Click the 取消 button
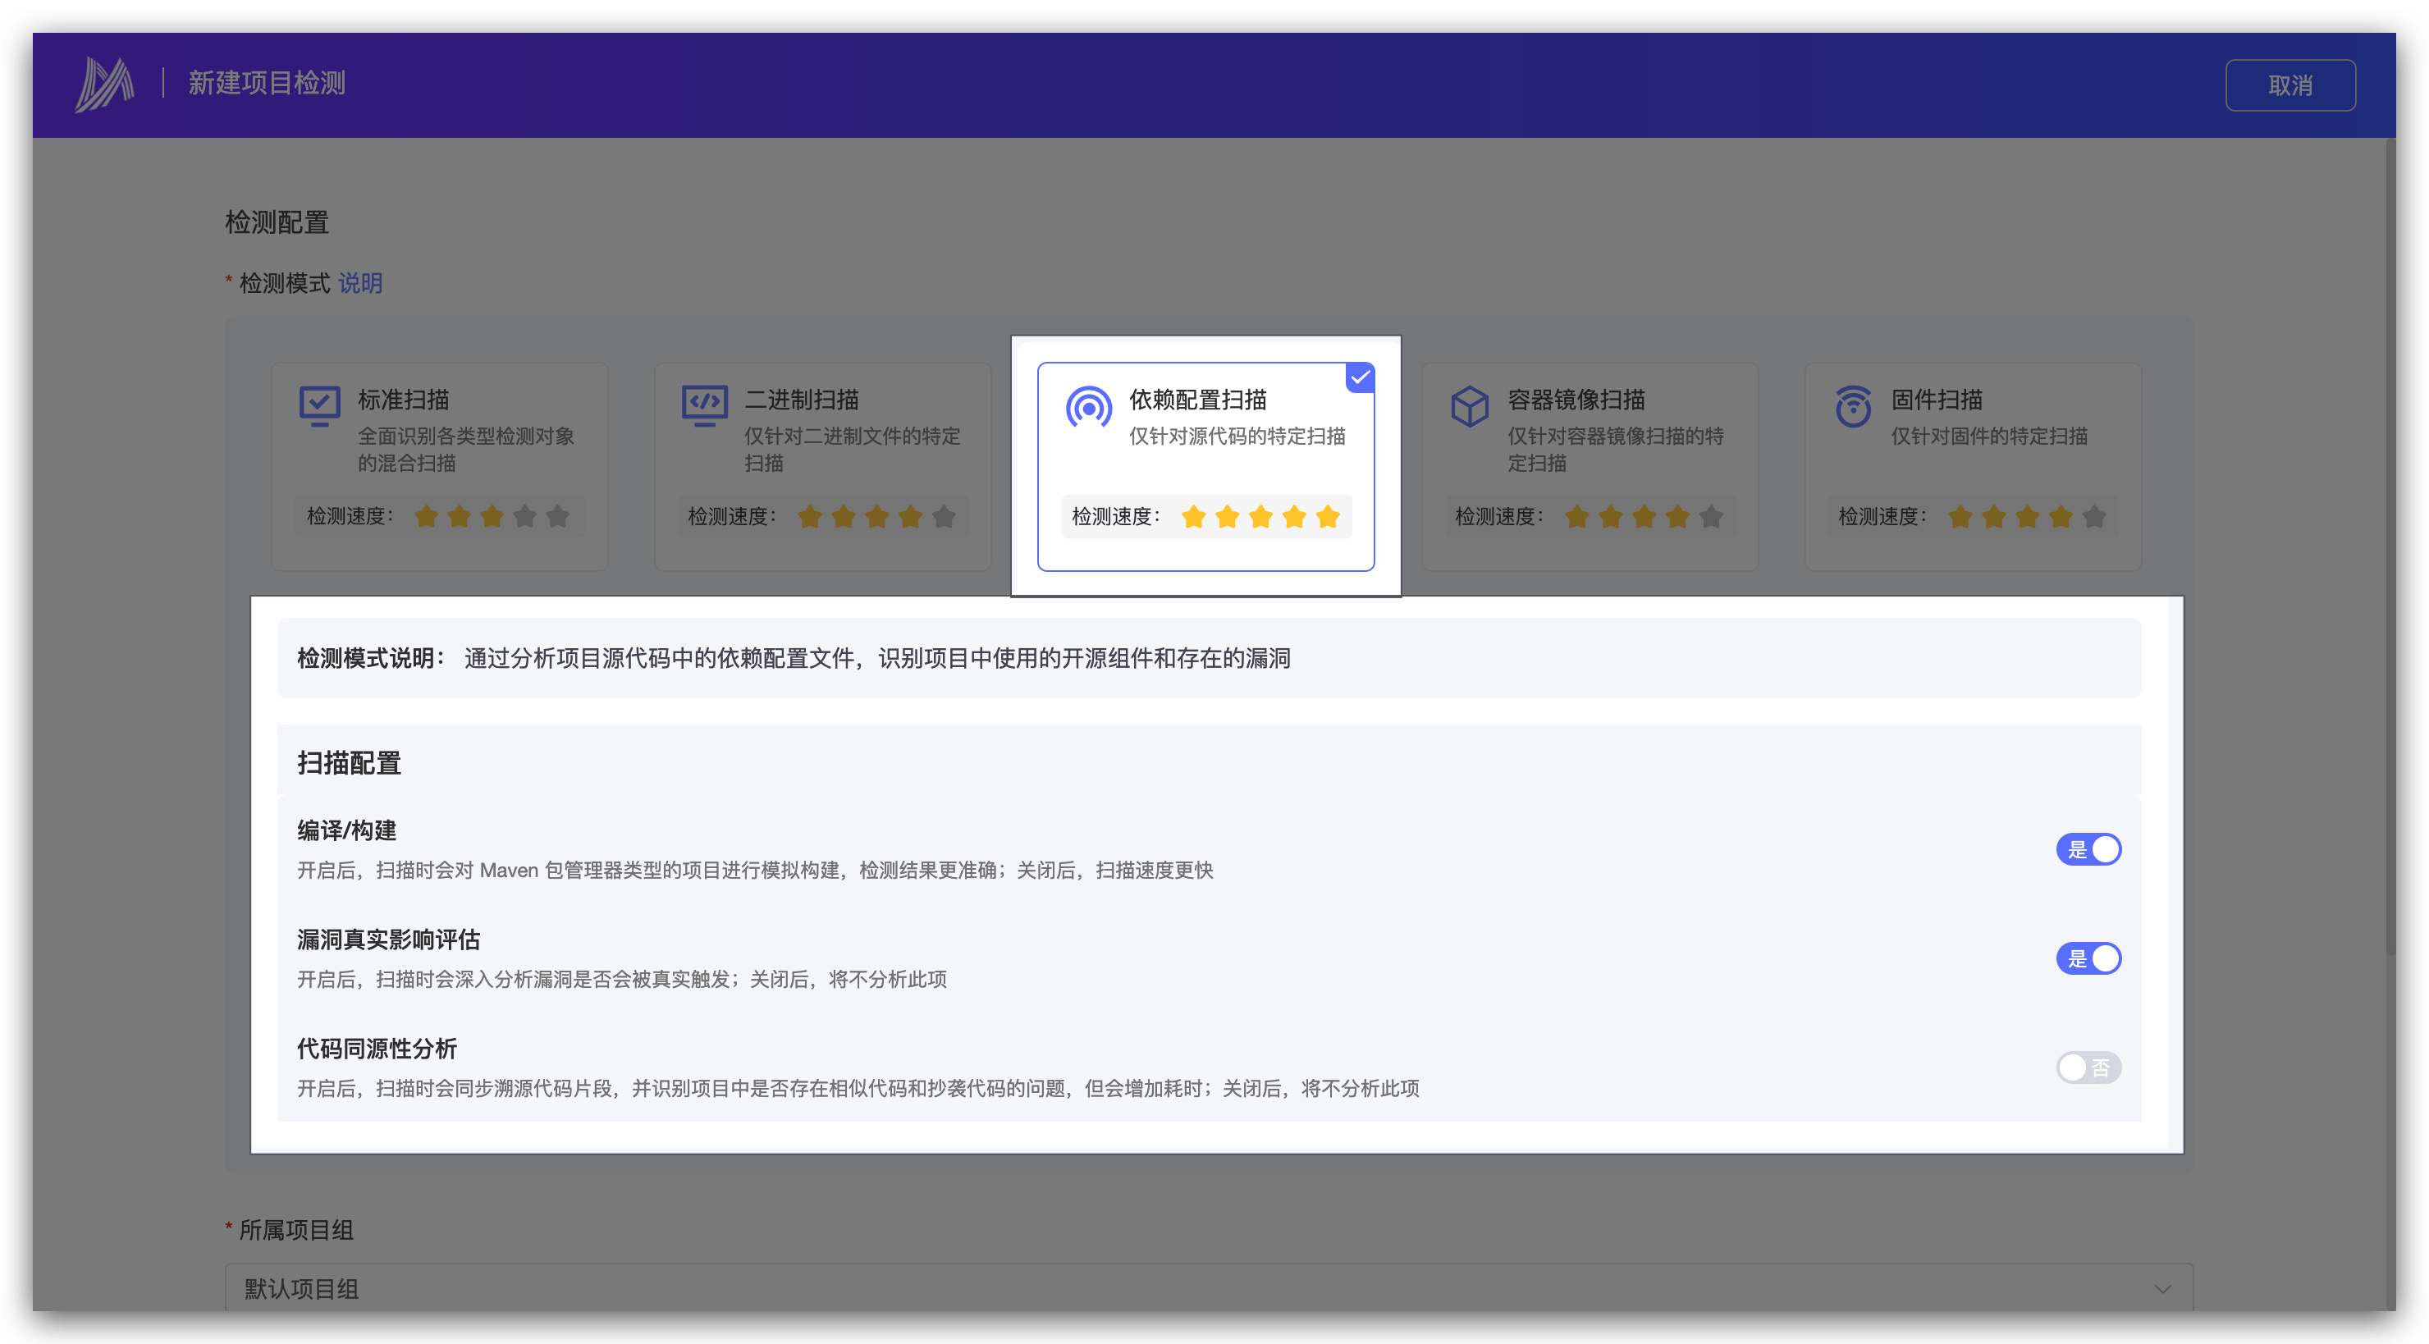Viewport: 2429px width, 1344px height. [x=2289, y=86]
